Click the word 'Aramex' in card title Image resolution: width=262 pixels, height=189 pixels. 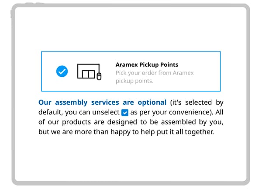coord(127,65)
